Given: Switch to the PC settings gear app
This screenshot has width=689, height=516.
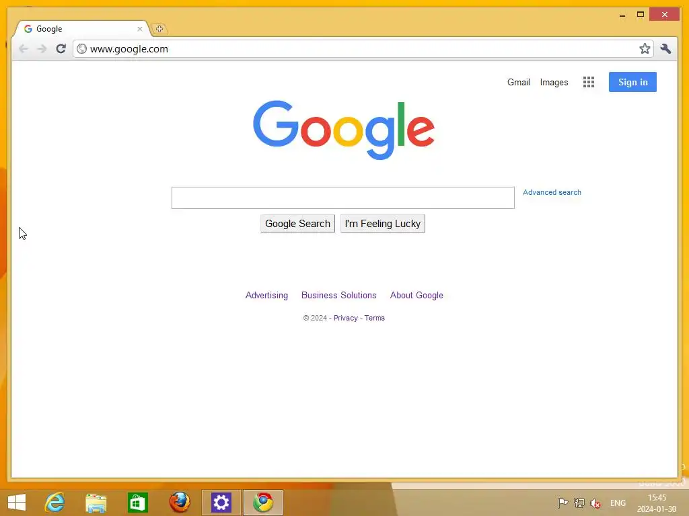Looking at the screenshot, I should 221,503.
